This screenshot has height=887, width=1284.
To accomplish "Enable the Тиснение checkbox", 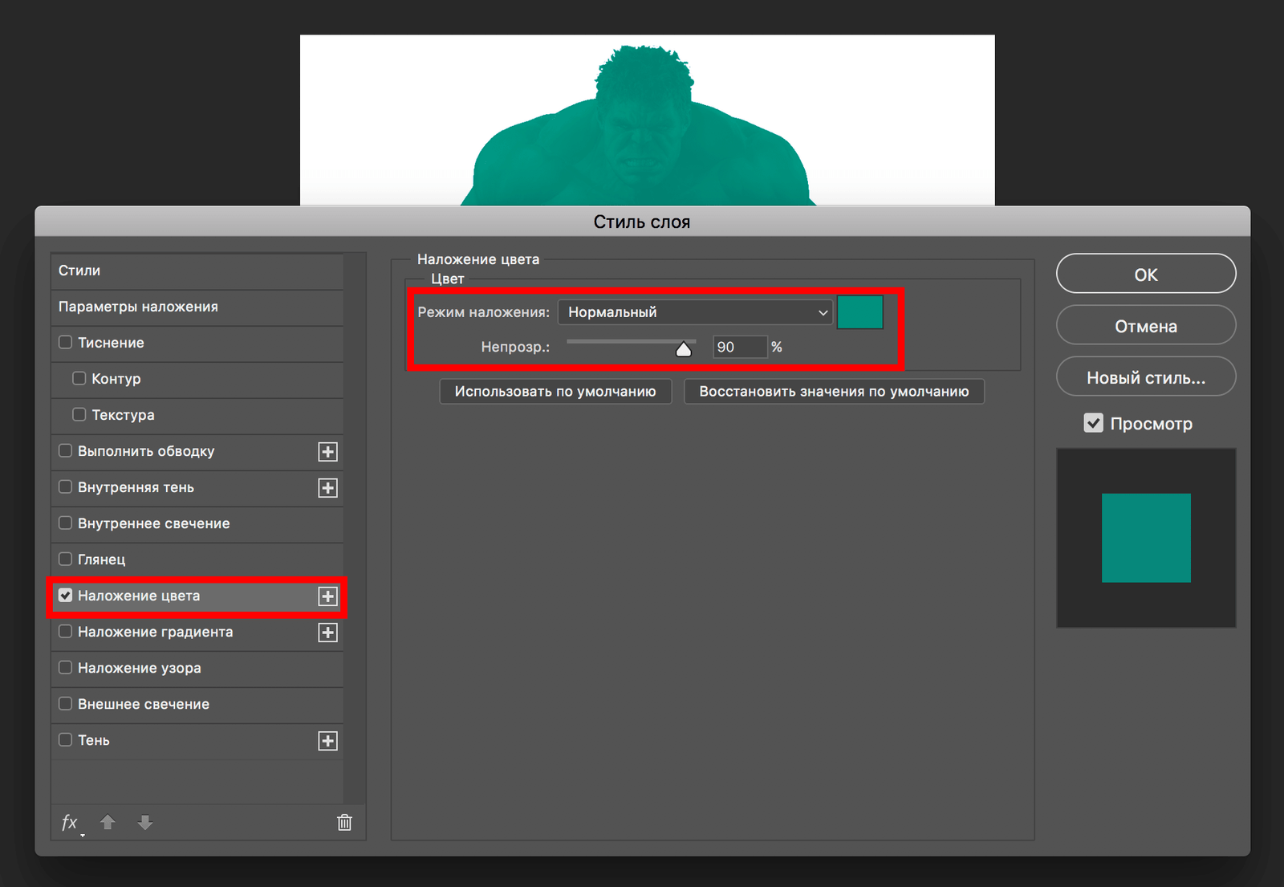I will point(66,343).
